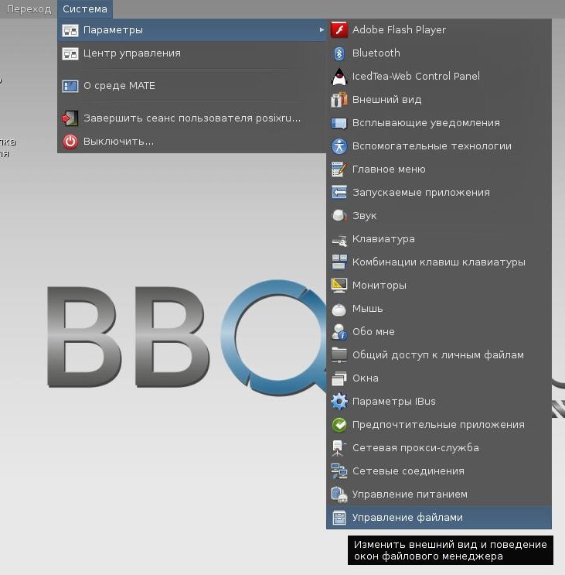Open Окна window preferences
Viewport: 565px width, 575px height.
[x=439, y=378]
